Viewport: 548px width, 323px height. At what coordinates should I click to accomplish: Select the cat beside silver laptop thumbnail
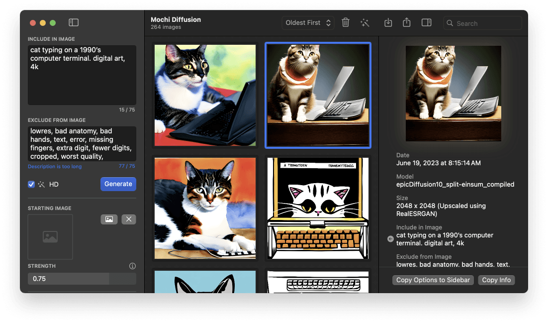pos(318,95)
